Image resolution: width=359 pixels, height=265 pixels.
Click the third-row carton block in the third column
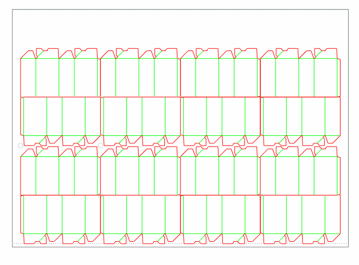220,175
